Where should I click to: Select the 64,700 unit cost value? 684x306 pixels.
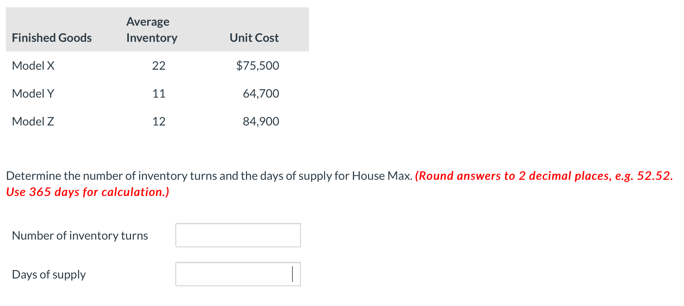pyautogui.click(x=261, y=94)
